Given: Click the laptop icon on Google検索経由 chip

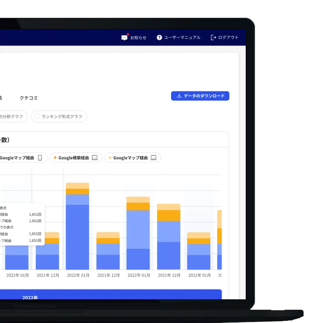Looking at the screenshot, I should pyautogui.click(x=95, y=158).
